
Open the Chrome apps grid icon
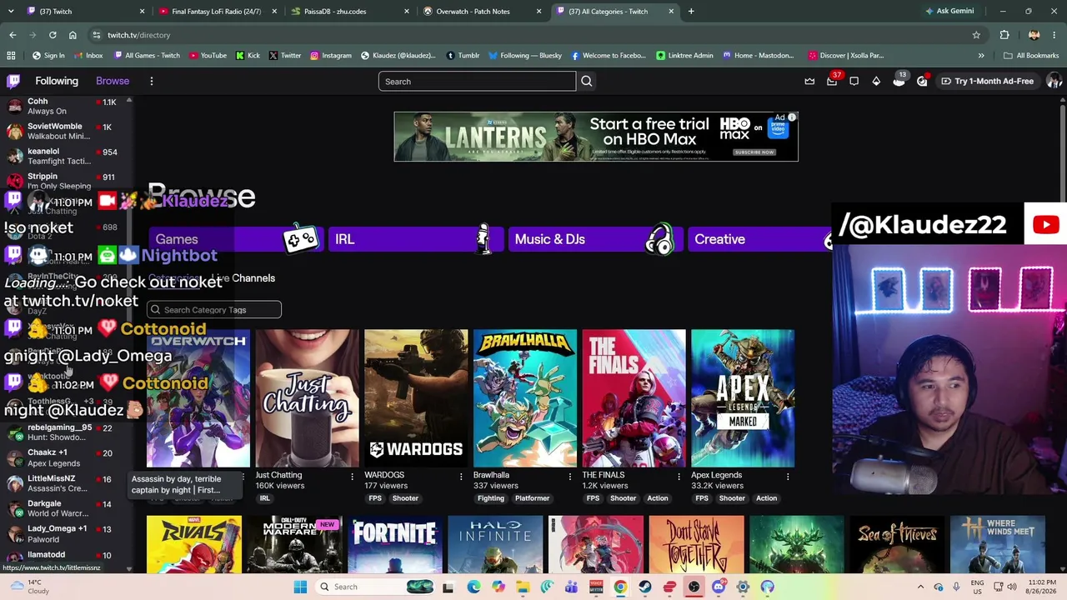(11, 56)
